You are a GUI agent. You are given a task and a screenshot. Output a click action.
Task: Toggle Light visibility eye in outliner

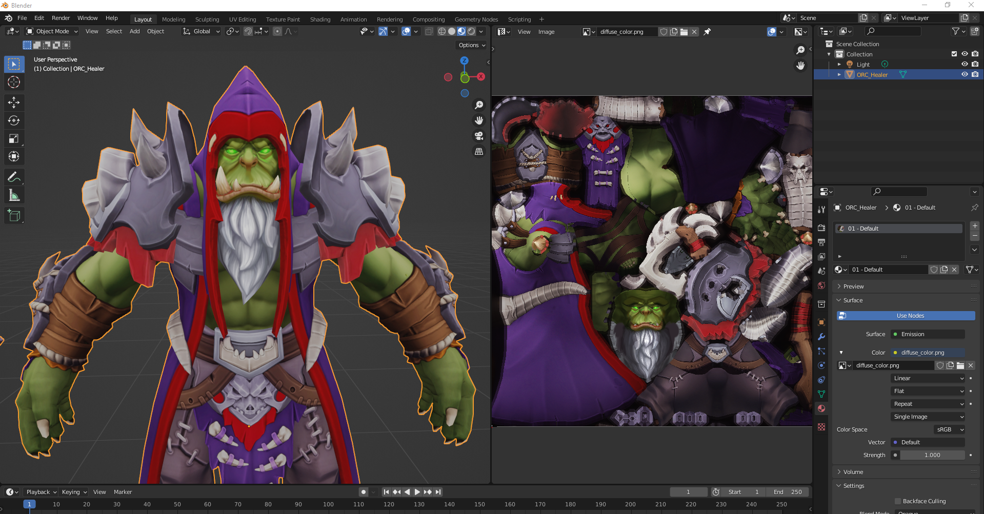(965, 64)
